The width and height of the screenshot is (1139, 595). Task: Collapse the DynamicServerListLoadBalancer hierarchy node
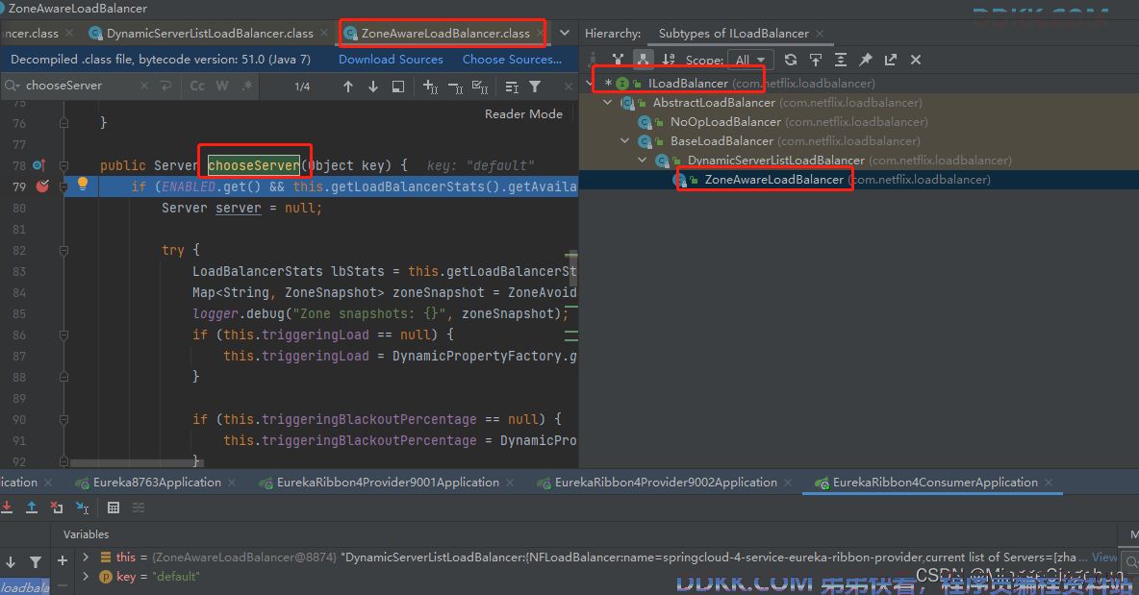tap(643, 161)
